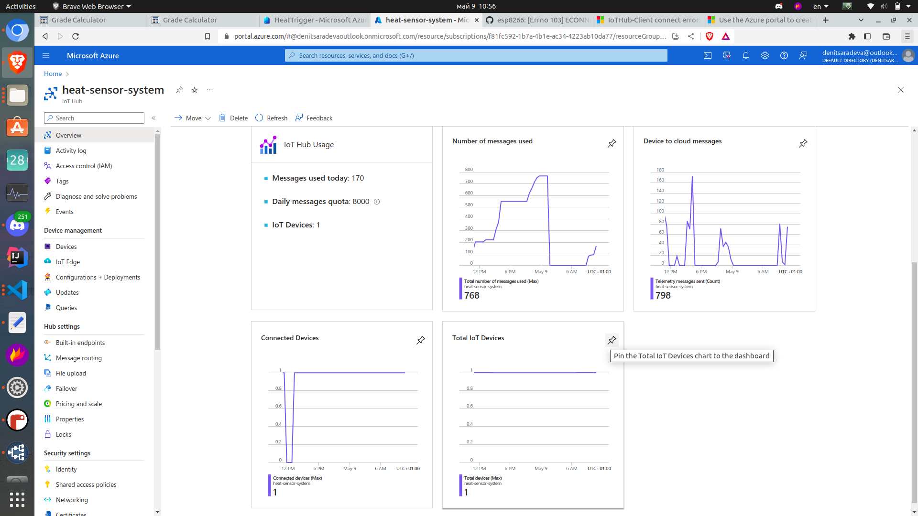Open Visual Studio Code from dock
Viewport: 918px width, 516px height.
point(17,290)
